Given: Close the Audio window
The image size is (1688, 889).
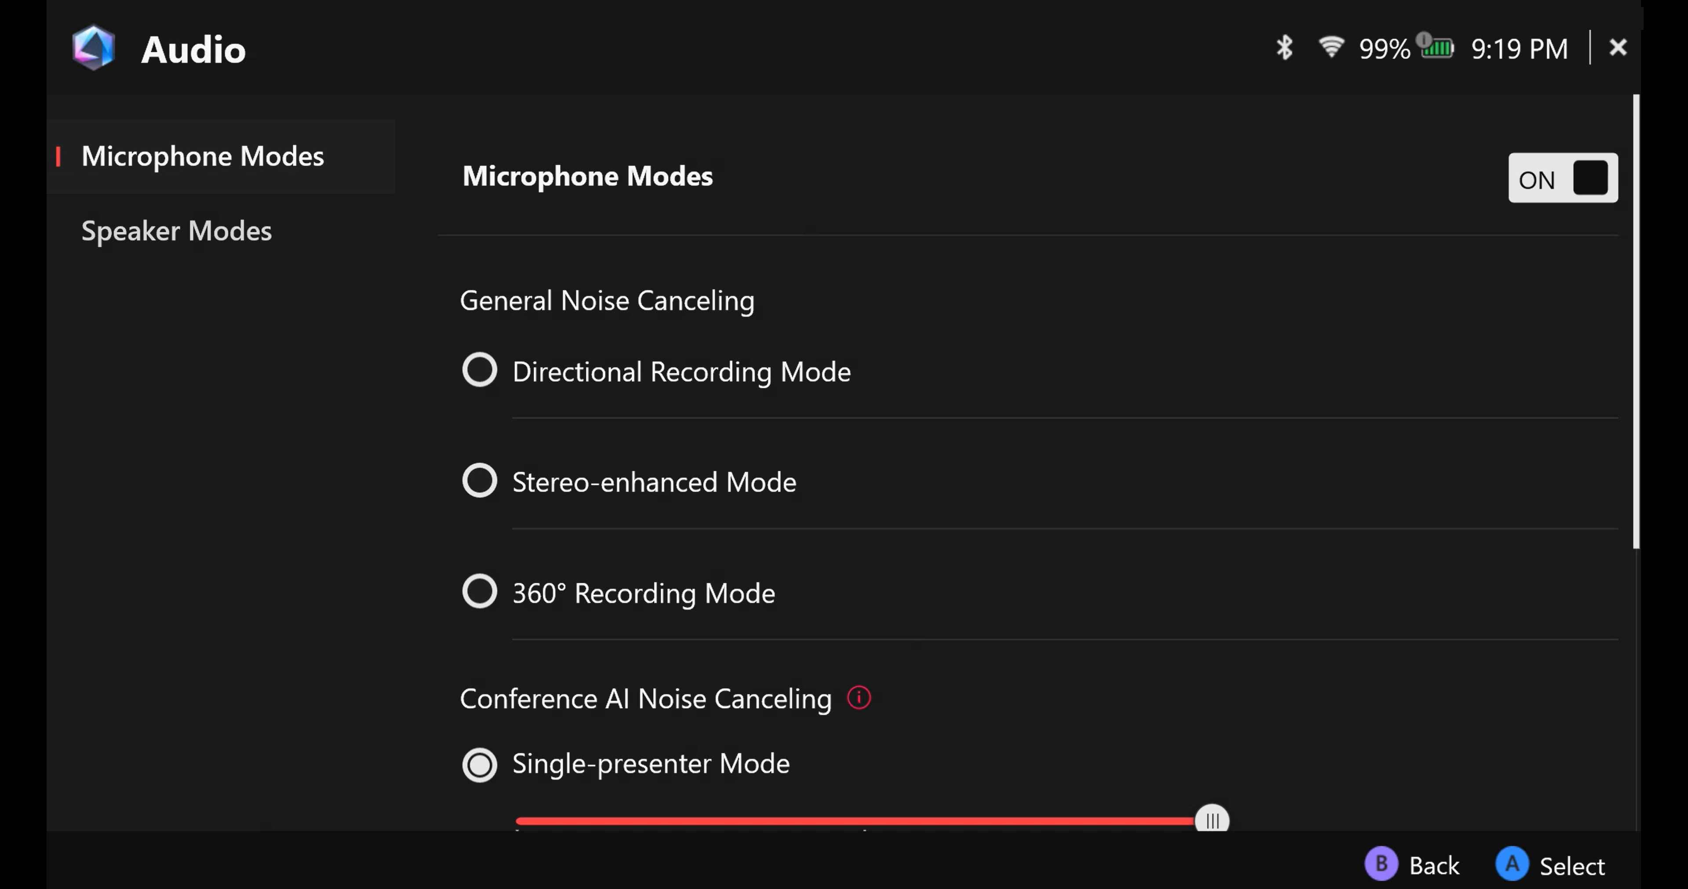Looking at the screenshot, I should click(x=1618, y=47).
